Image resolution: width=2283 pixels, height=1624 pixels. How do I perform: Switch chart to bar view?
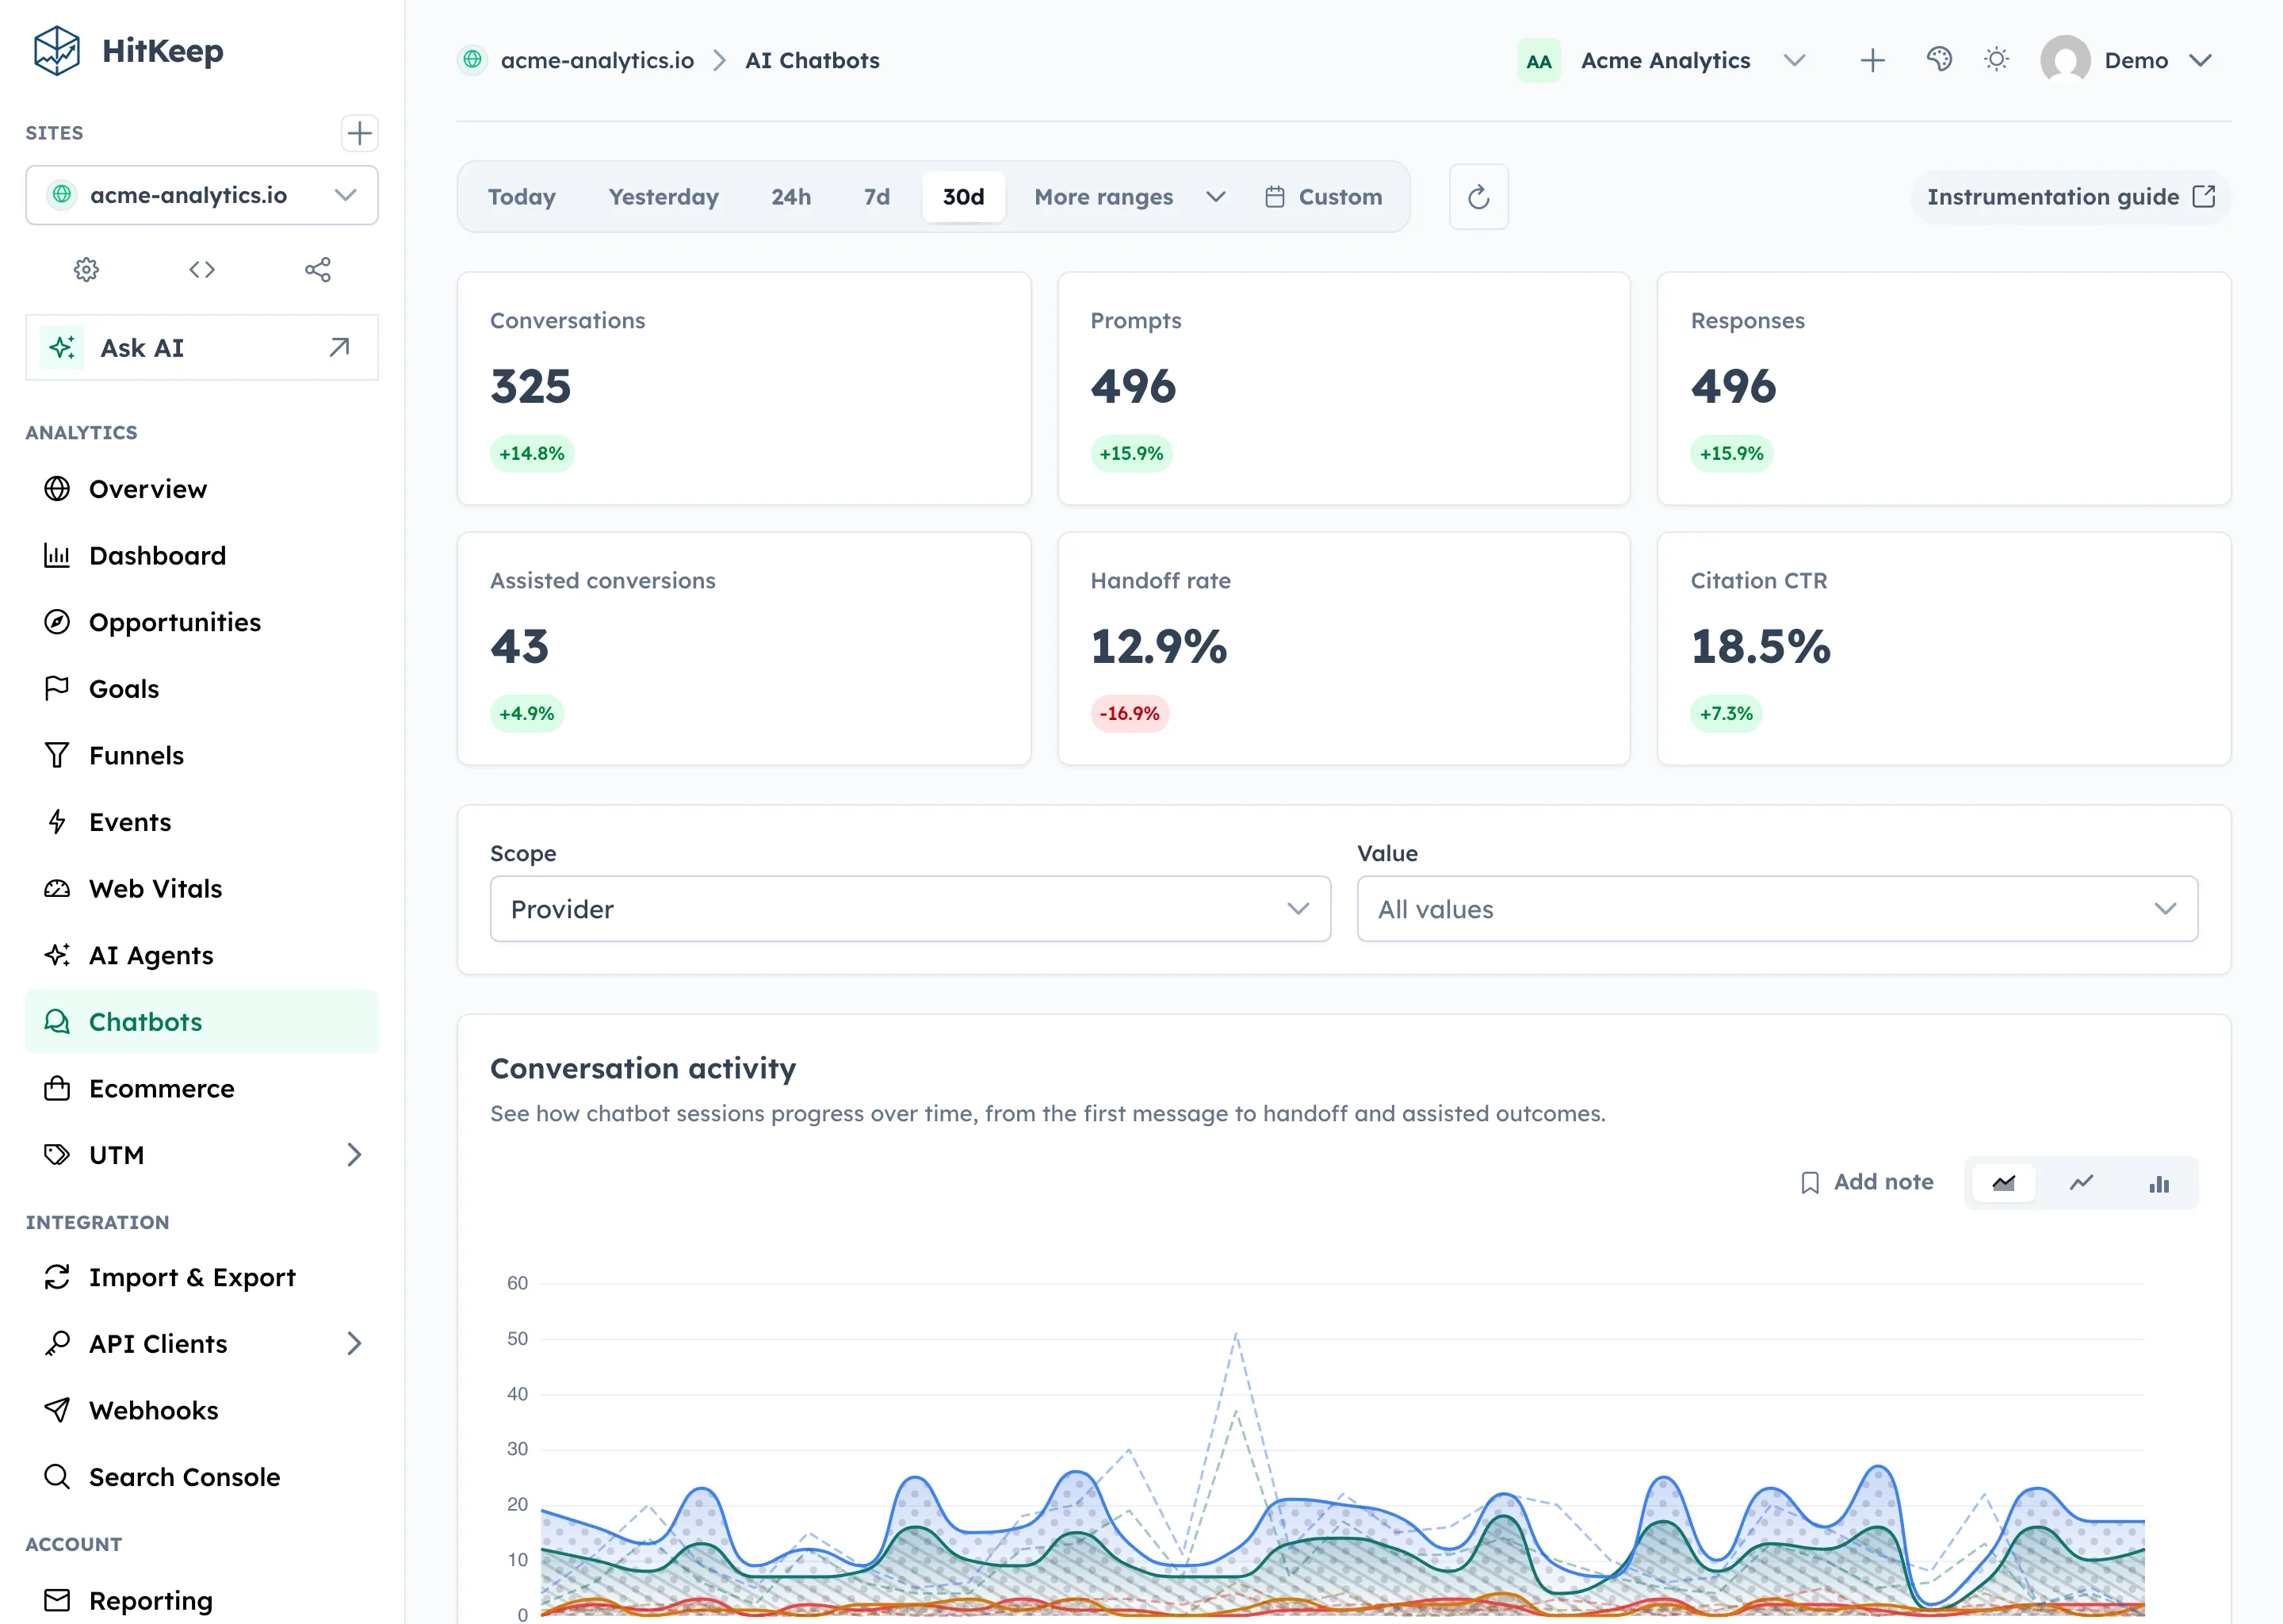(x=2159, y=1183)
